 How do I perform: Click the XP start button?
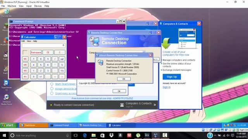click(9, 125)
